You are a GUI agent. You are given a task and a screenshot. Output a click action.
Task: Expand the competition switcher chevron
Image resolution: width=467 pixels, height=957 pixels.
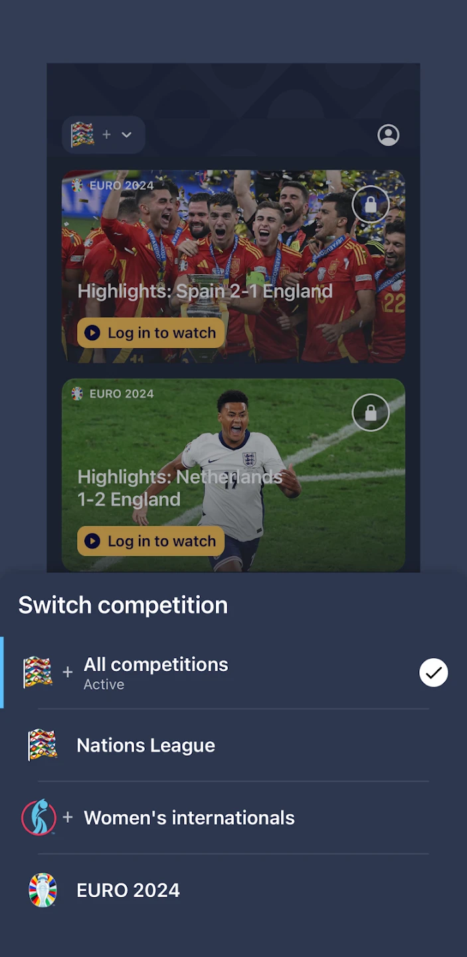126,135
